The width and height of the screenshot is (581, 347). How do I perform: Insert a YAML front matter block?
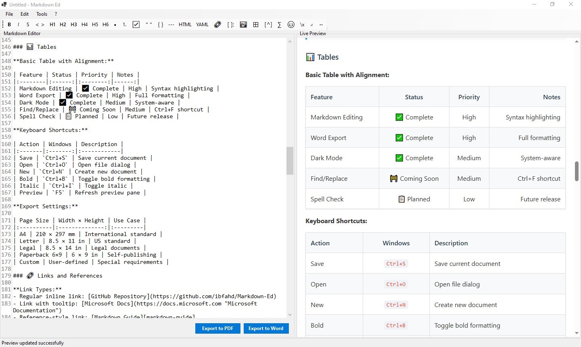pos(203,25)
